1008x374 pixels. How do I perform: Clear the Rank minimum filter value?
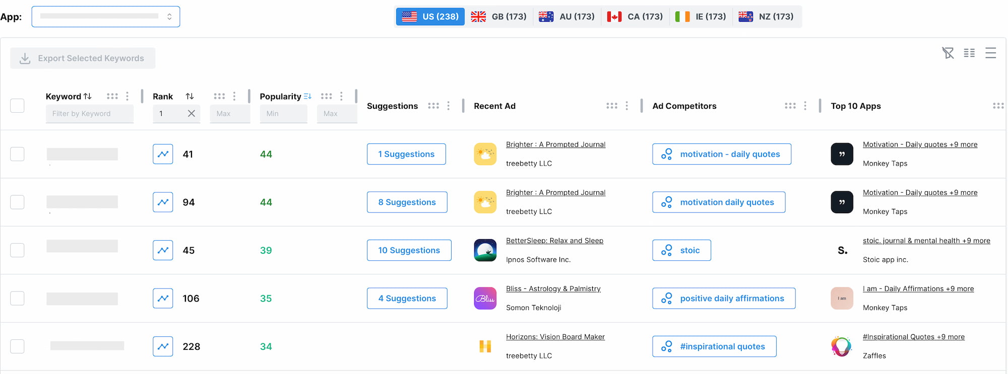click(192, 114)
